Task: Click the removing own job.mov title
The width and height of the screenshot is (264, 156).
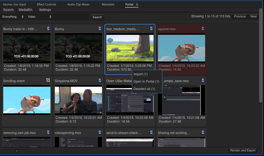Action: (20, 133)
